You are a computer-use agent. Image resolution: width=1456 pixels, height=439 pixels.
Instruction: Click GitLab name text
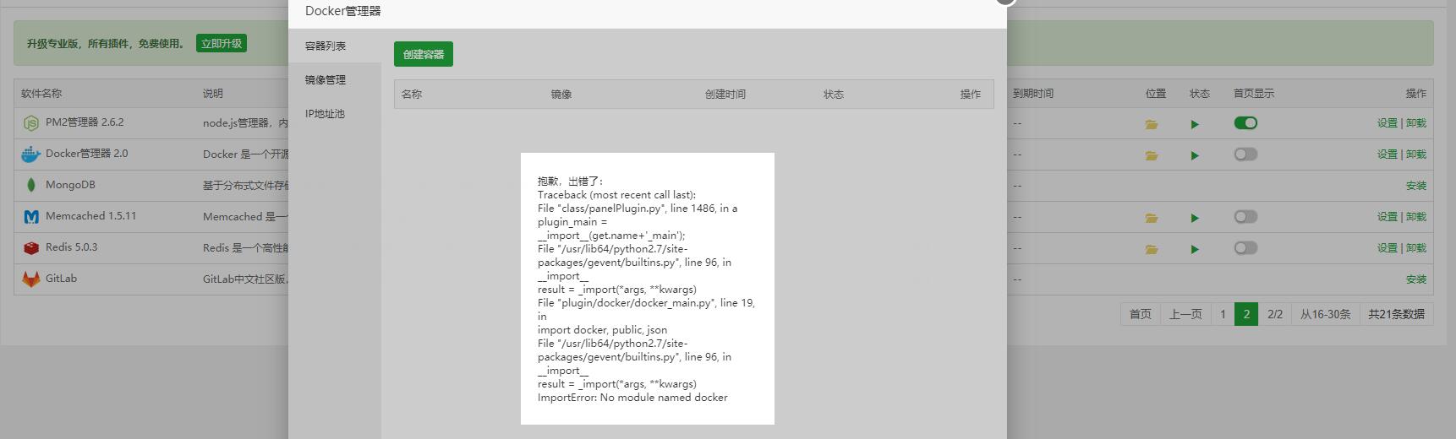tap(61, 279)
